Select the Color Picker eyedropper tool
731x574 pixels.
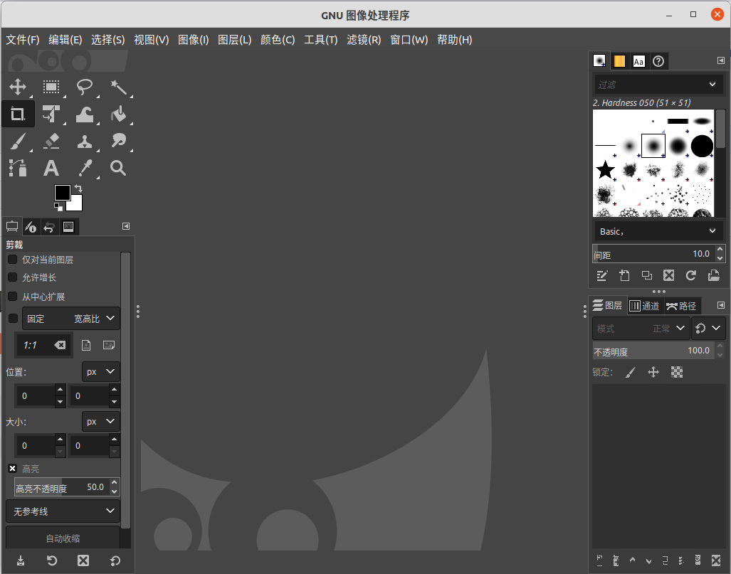tap(85, 168)
